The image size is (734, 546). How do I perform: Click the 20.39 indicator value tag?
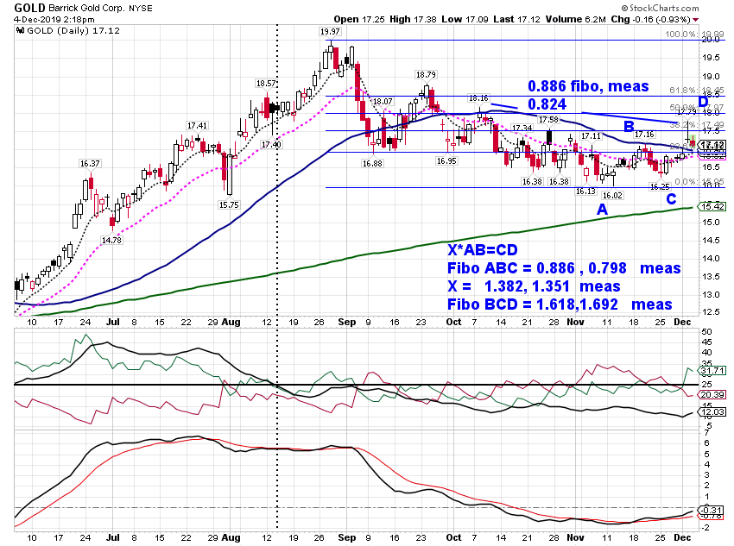713,394
